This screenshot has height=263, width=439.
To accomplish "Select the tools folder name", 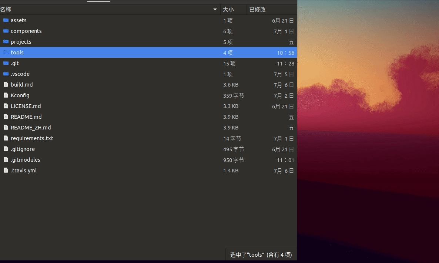I will tap(17, 53).
